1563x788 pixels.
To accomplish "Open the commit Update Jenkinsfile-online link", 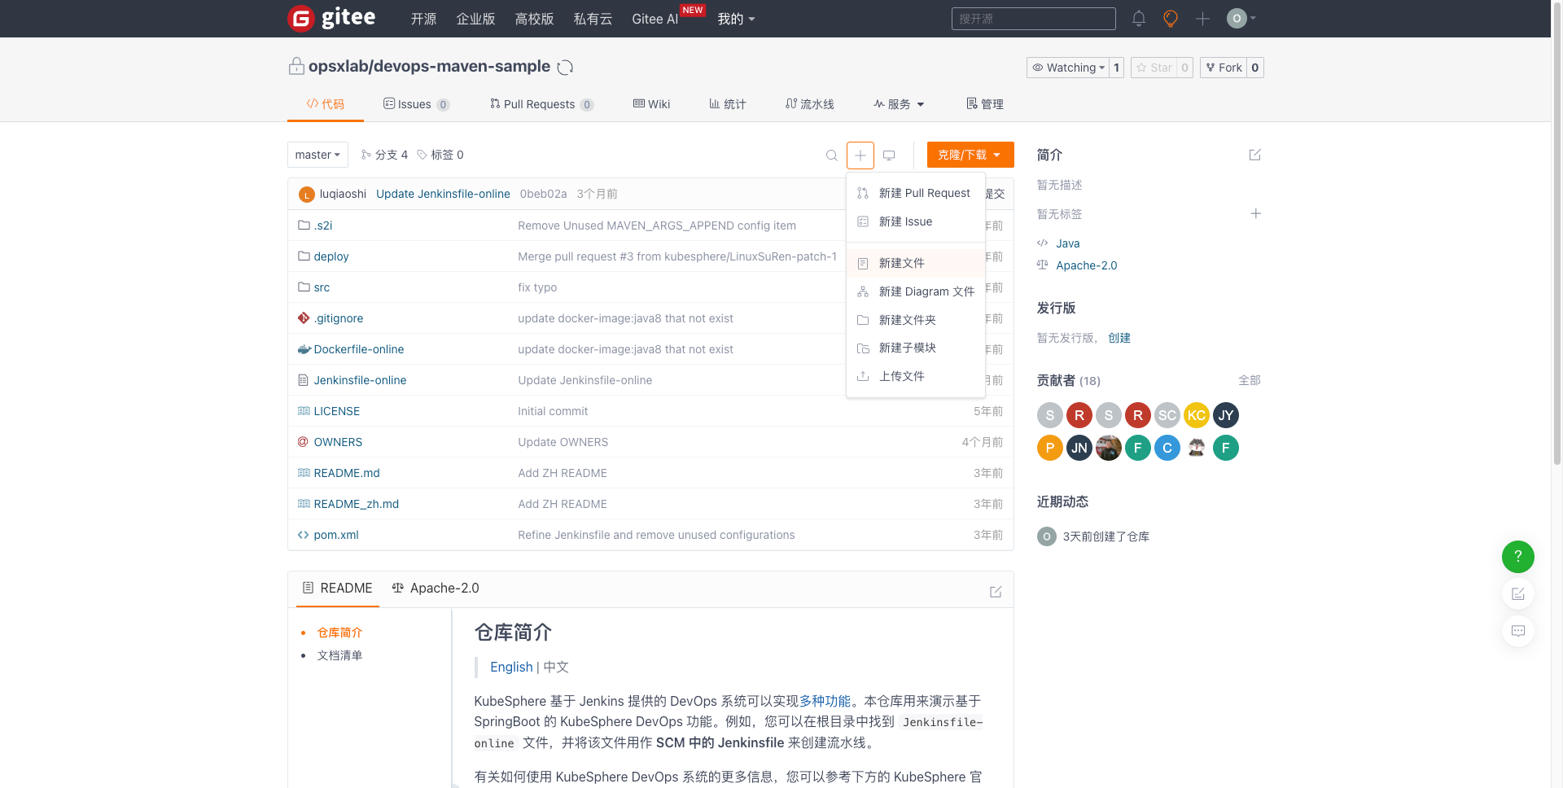I will [443, 194].
